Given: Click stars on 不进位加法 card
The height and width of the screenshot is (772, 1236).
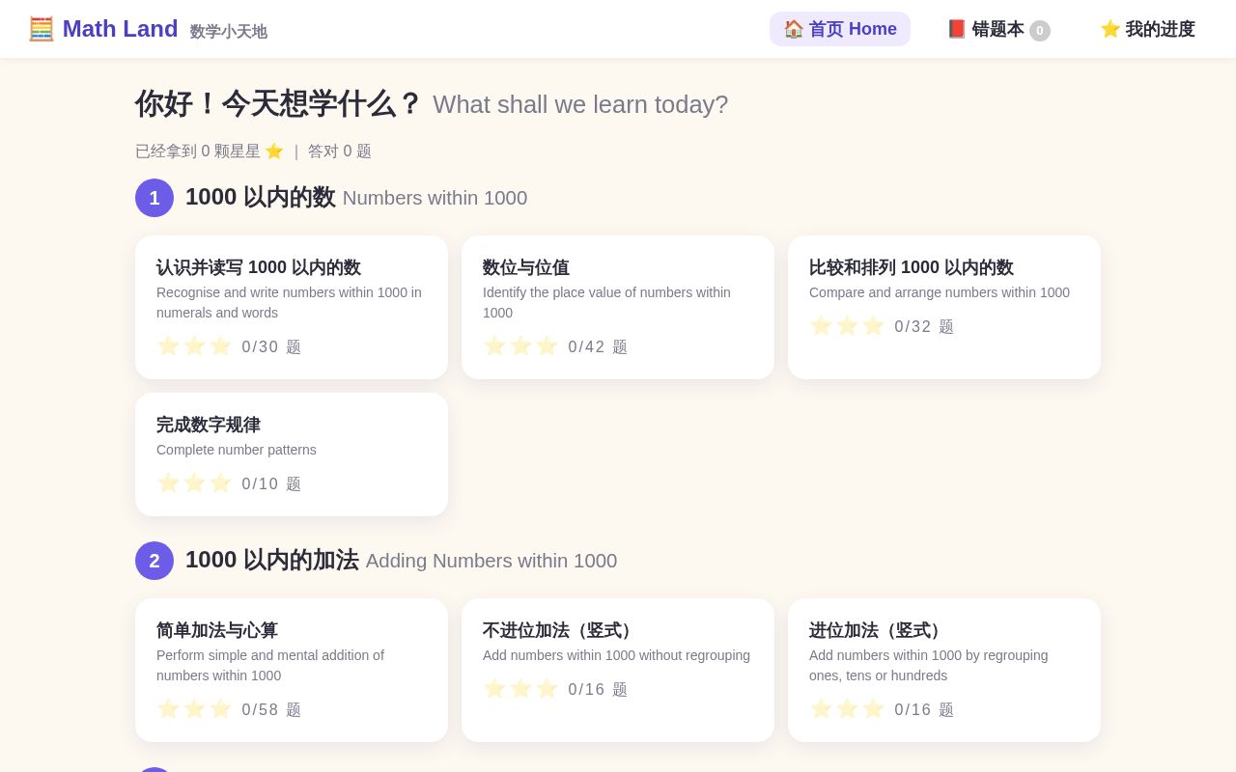Looking at the screenshot, I should (520, 689).
